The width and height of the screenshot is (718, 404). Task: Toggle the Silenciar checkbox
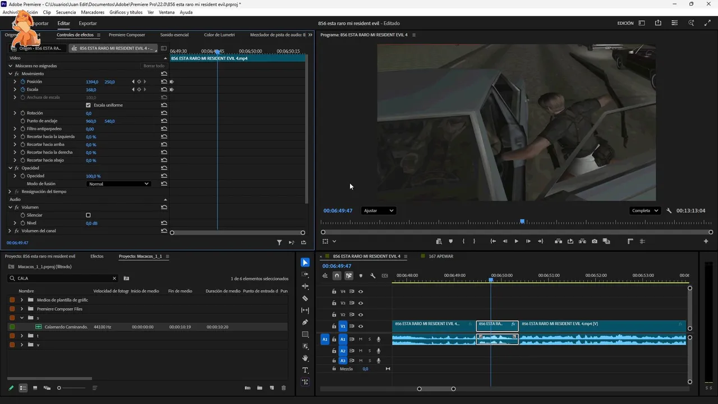pos(88,215)
